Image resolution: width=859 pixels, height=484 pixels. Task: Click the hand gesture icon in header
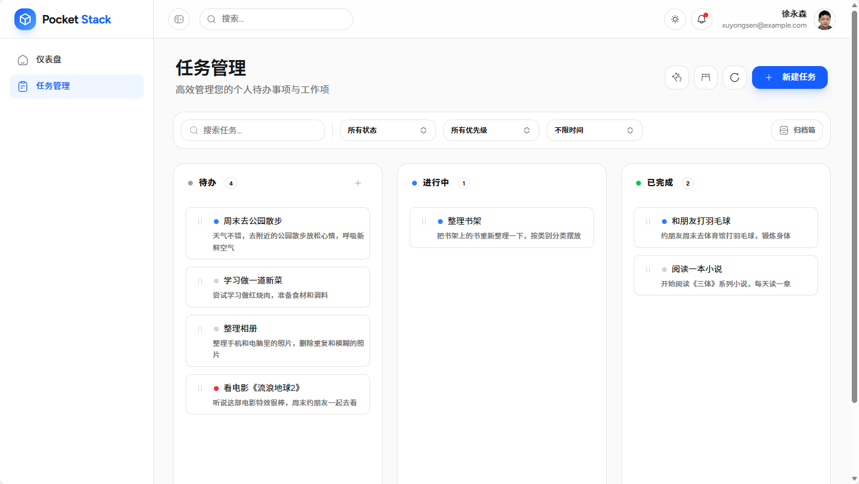pyautogui.click(x=676, y=77)
